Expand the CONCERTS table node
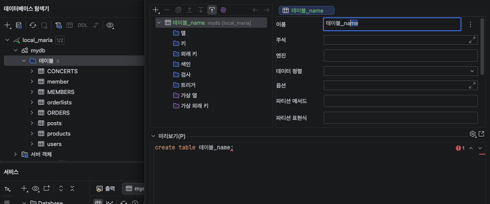 pos(32,71)
